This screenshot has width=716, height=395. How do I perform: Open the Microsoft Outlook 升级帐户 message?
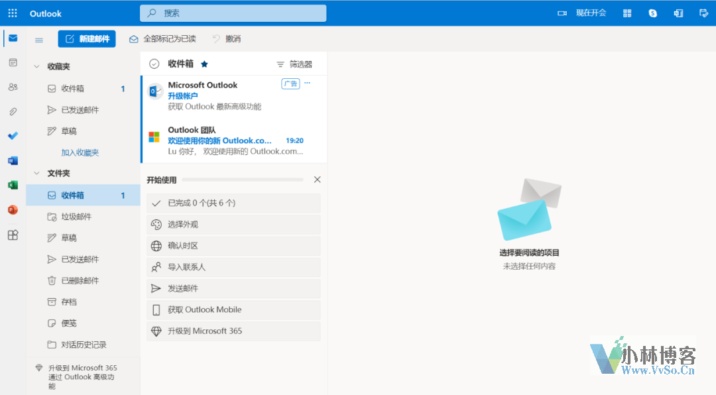pyautogui.click(x=234, y=96)
